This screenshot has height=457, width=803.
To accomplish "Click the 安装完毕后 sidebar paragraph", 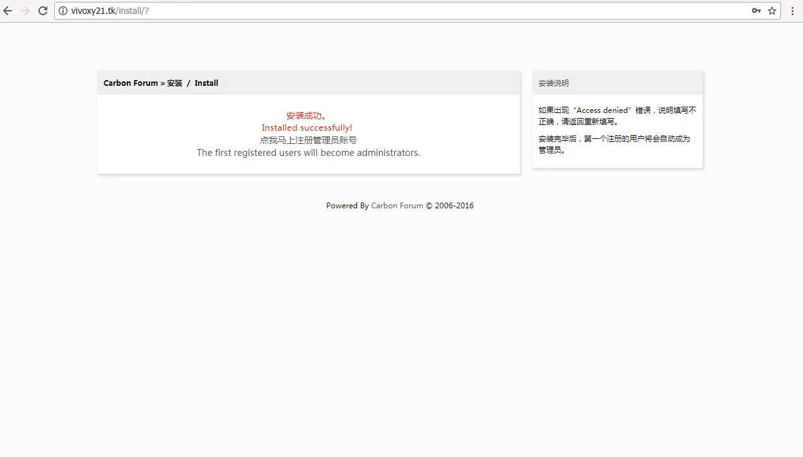I will pyautogui.click(x=614, y=145).
